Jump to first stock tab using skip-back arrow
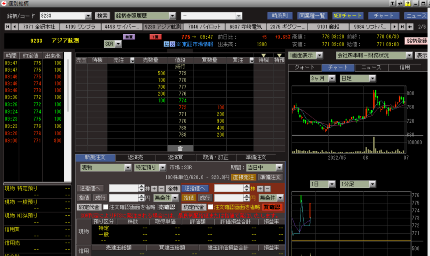 8,27
